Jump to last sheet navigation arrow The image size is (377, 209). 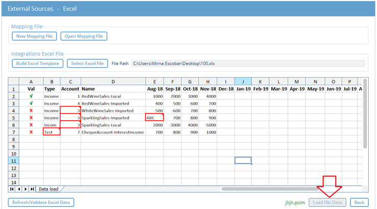point(33,189)
